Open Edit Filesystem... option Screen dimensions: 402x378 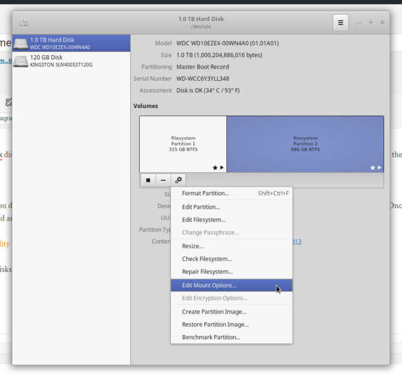[x=204, y=220]
